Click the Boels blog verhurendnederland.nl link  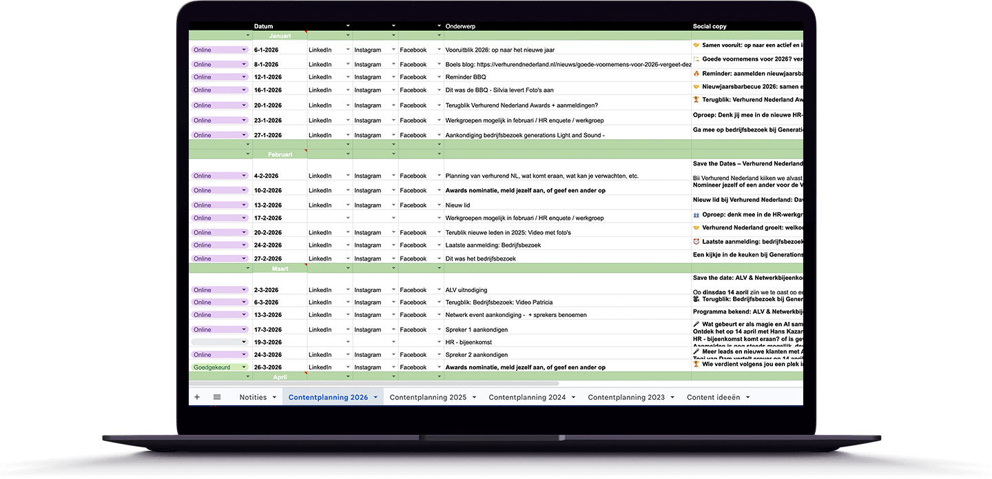[x=588, y=65]
